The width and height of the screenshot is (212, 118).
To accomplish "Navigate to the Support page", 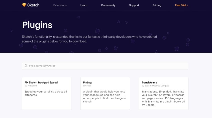I will click(134, 5).
